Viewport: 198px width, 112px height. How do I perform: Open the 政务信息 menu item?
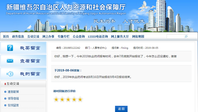(18, 37)
